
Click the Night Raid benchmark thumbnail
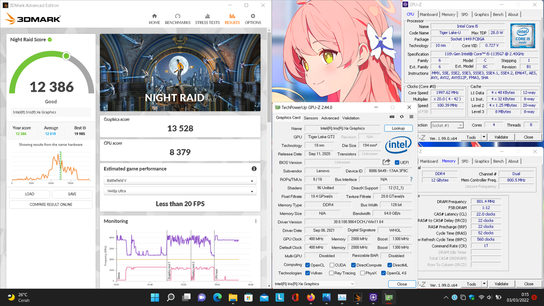[180, 73]
